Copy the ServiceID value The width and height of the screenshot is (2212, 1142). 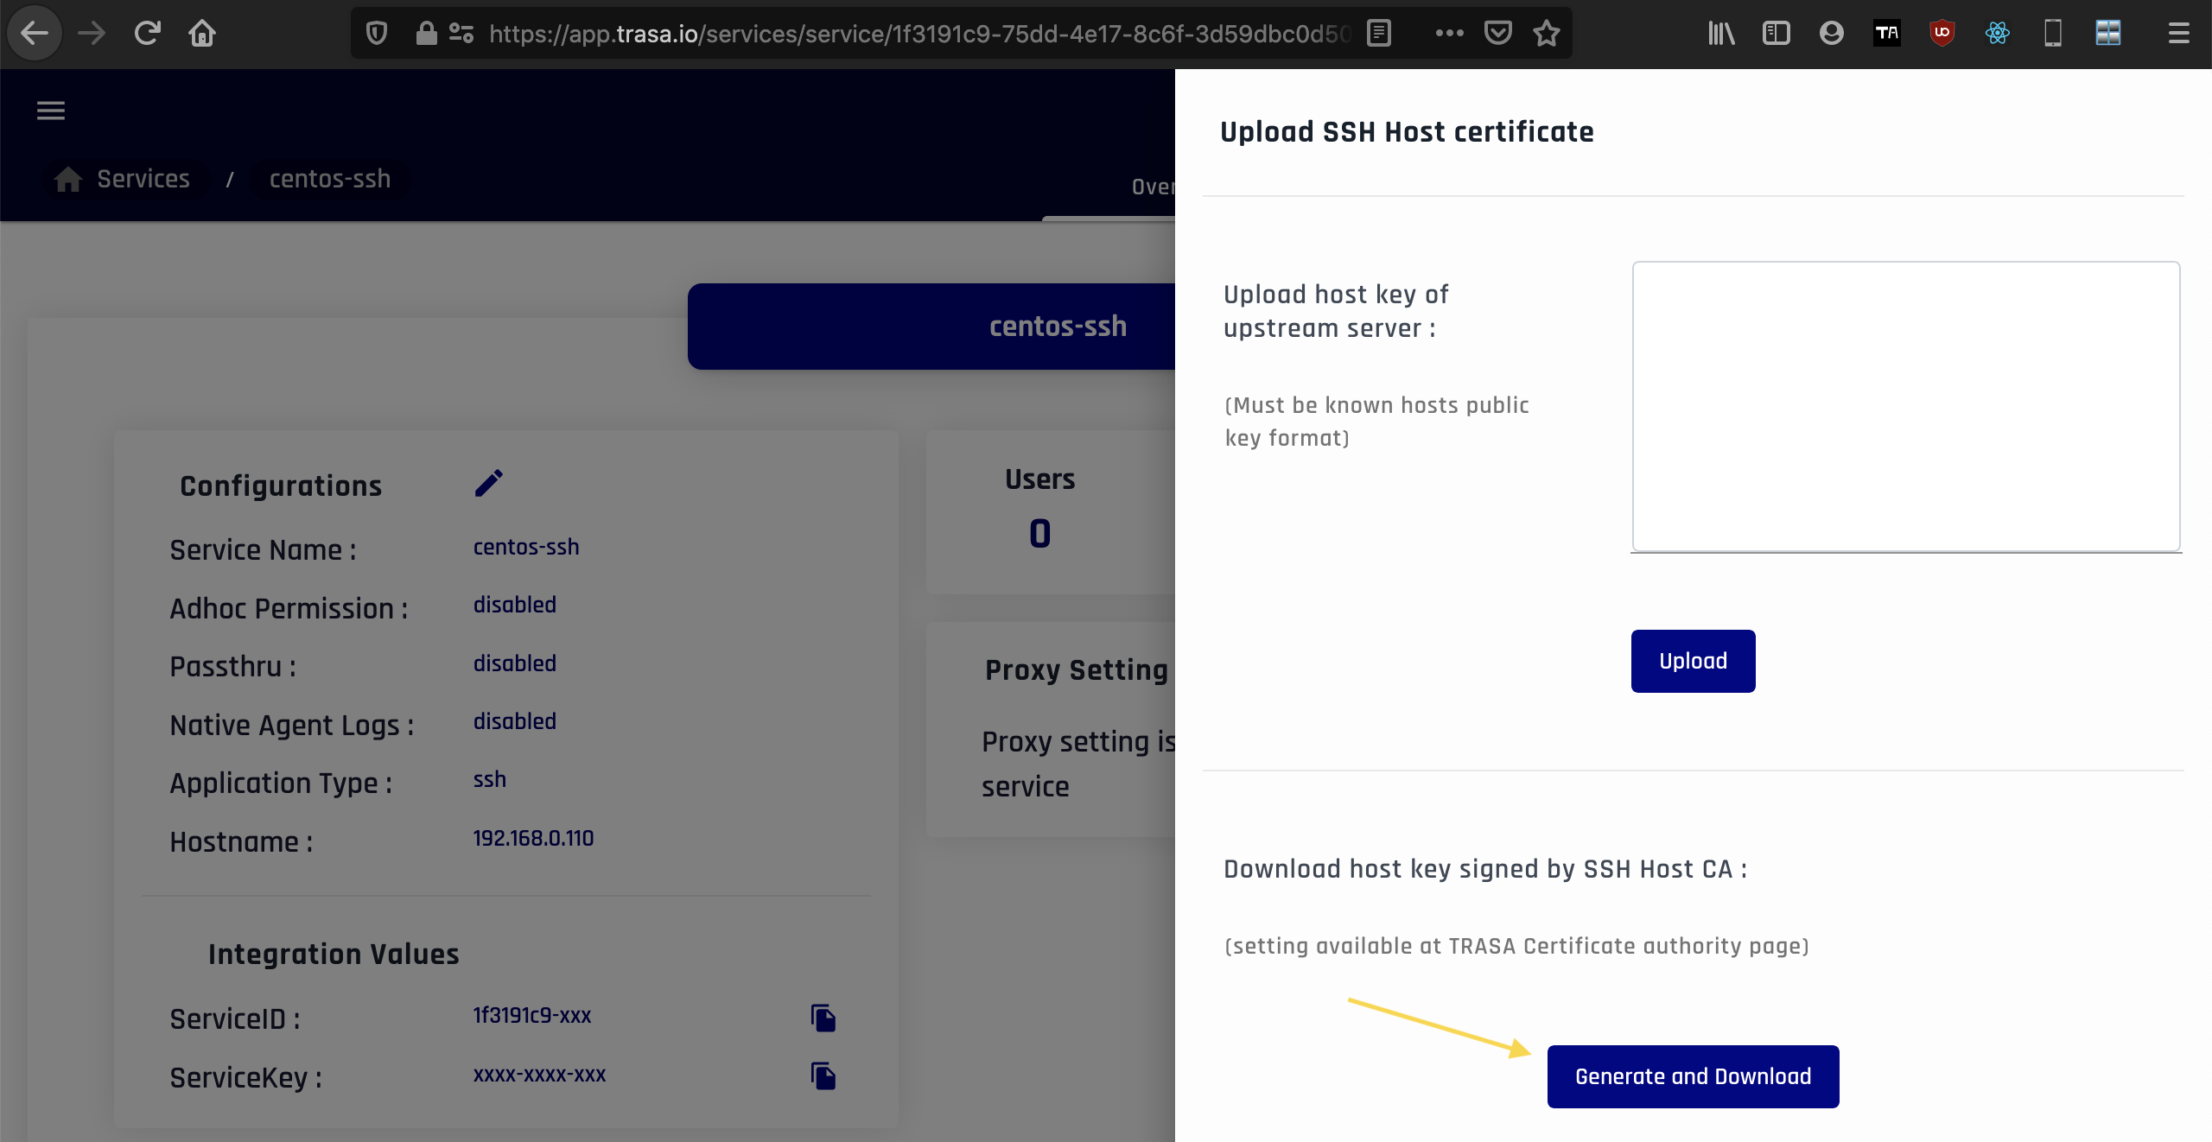(823, 1018)
